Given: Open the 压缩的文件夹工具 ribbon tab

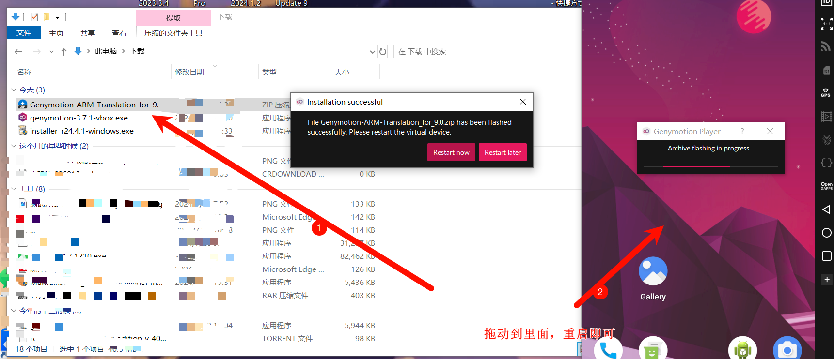Looking at the screenshot, I should (173, 33).
